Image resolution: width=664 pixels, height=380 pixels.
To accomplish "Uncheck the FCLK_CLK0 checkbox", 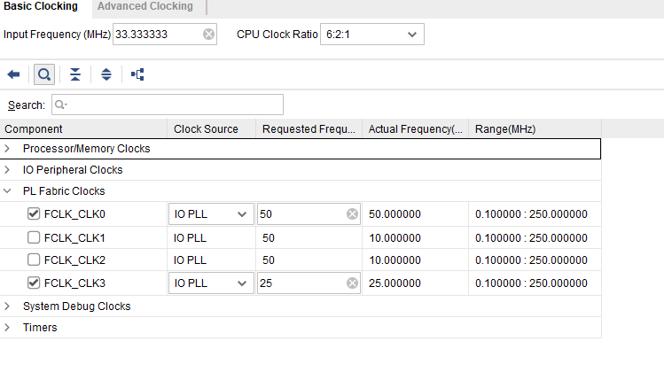I will pos(34,213).
